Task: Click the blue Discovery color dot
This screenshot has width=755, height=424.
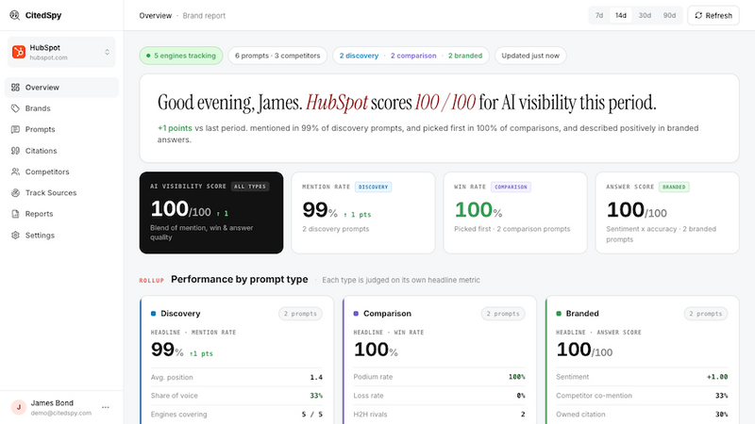Action: pyautogui.click(x=153, y=314)
